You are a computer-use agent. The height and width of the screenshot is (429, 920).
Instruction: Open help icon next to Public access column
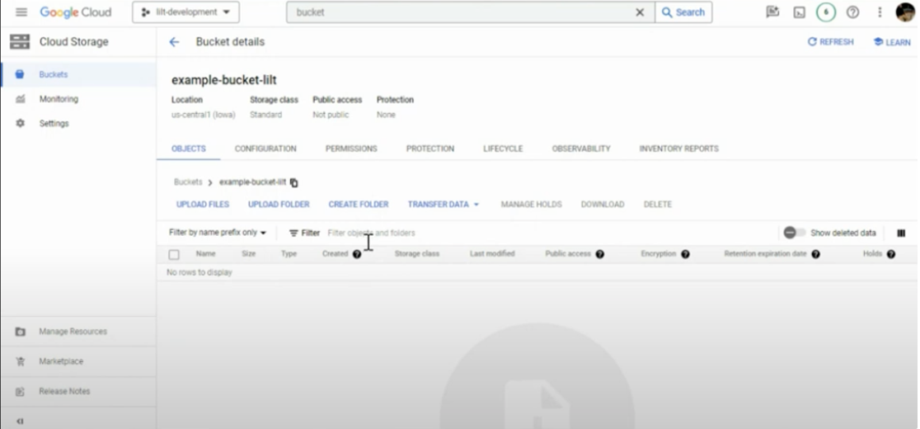pos(599,254)
